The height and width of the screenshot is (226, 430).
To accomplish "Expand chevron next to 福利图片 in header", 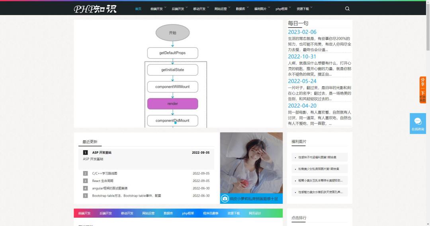I will (269, 7).
